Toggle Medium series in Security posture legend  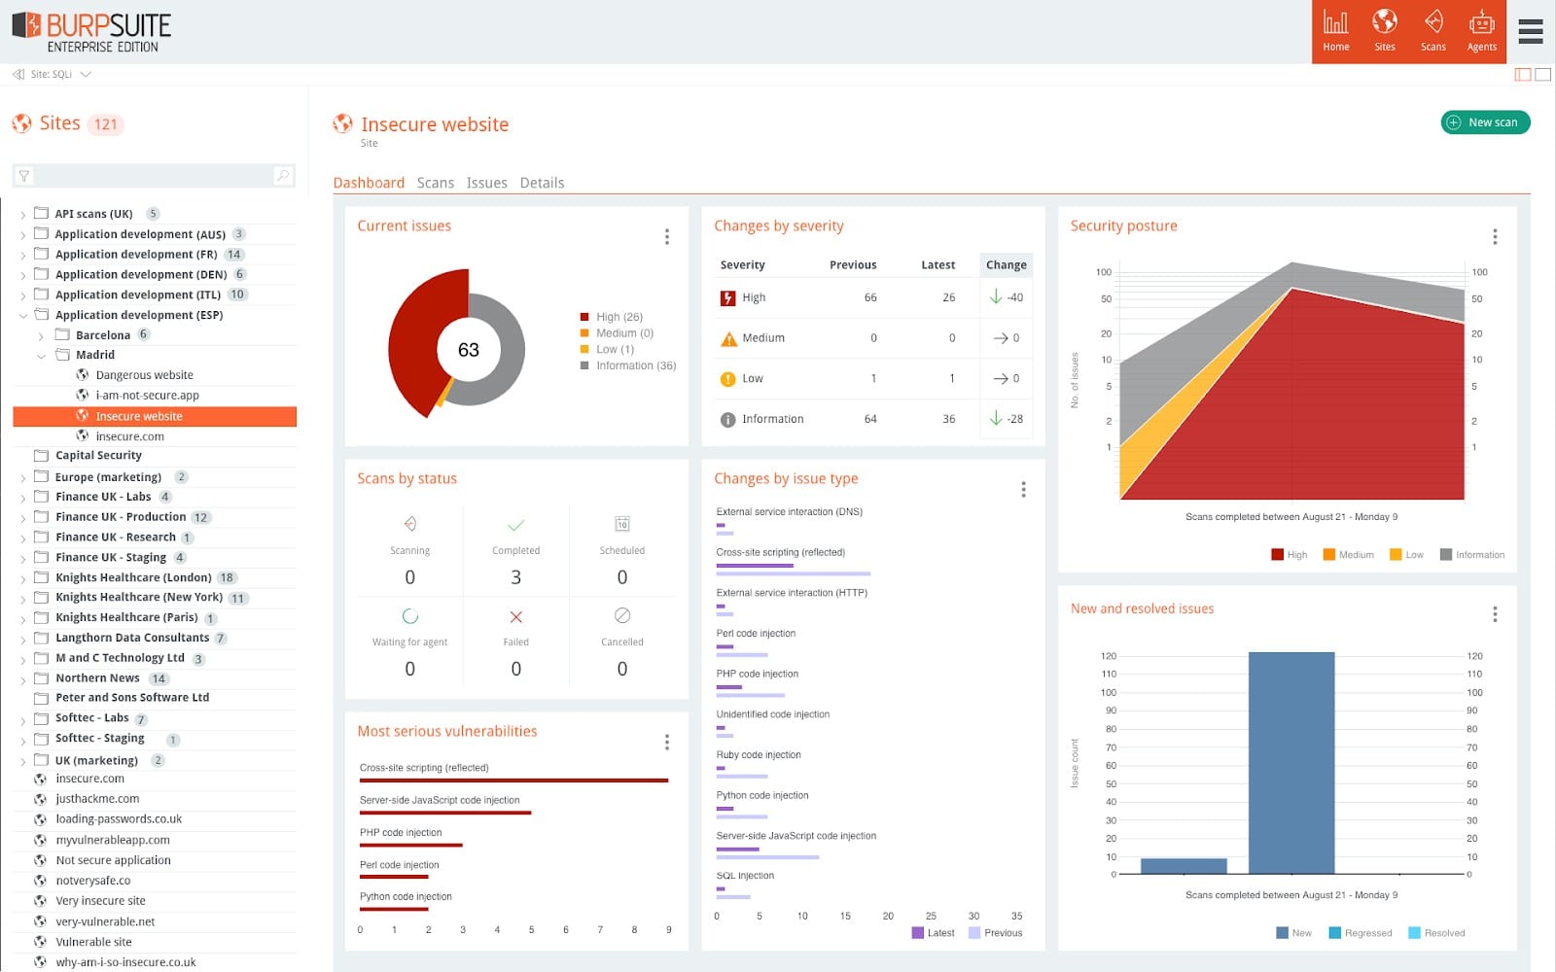point(1348,555)
